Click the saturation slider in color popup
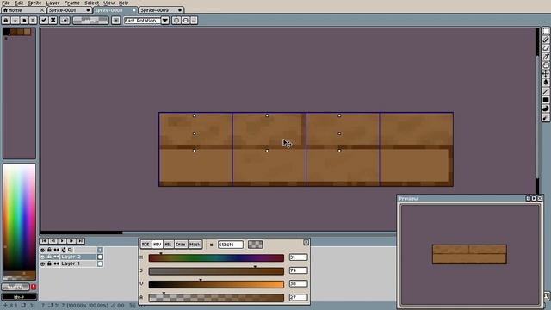This screenshot has height=310, width=551. pos(216,271)
